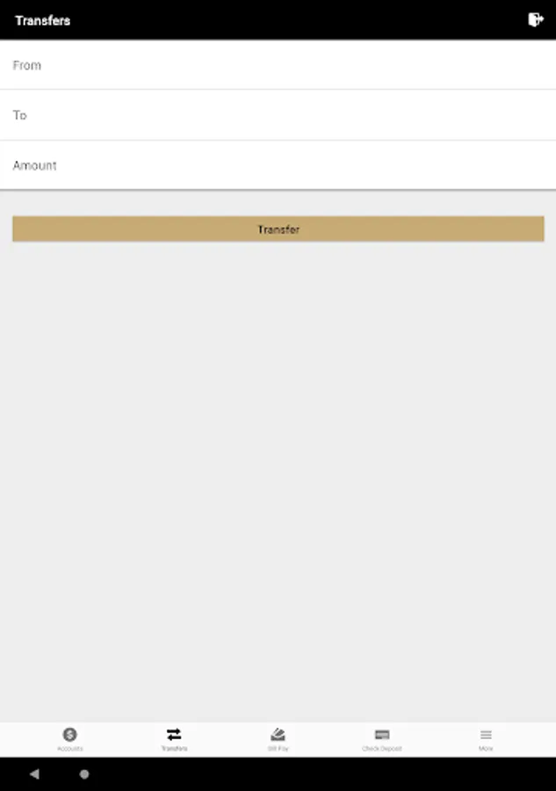Switch to the Check Deposit tab label
The image size is (556, 791).
pyautogui.click(x=382, y=749)
